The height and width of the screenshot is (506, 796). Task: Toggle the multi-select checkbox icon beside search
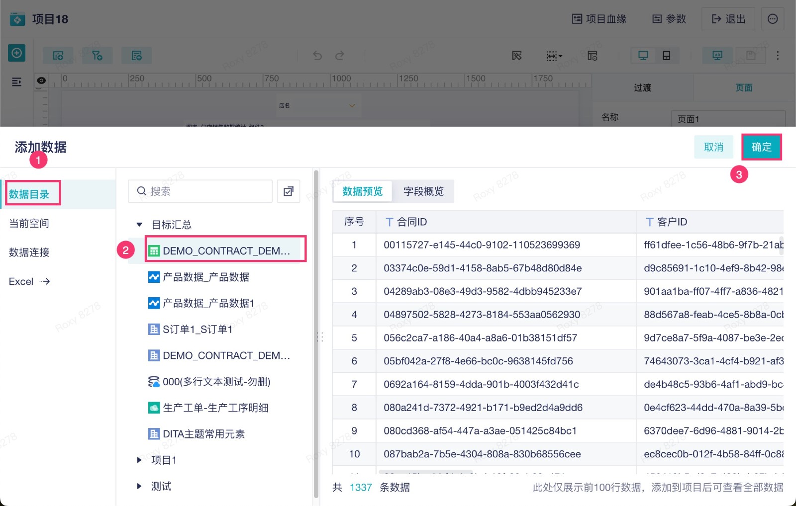click(289, 191)
